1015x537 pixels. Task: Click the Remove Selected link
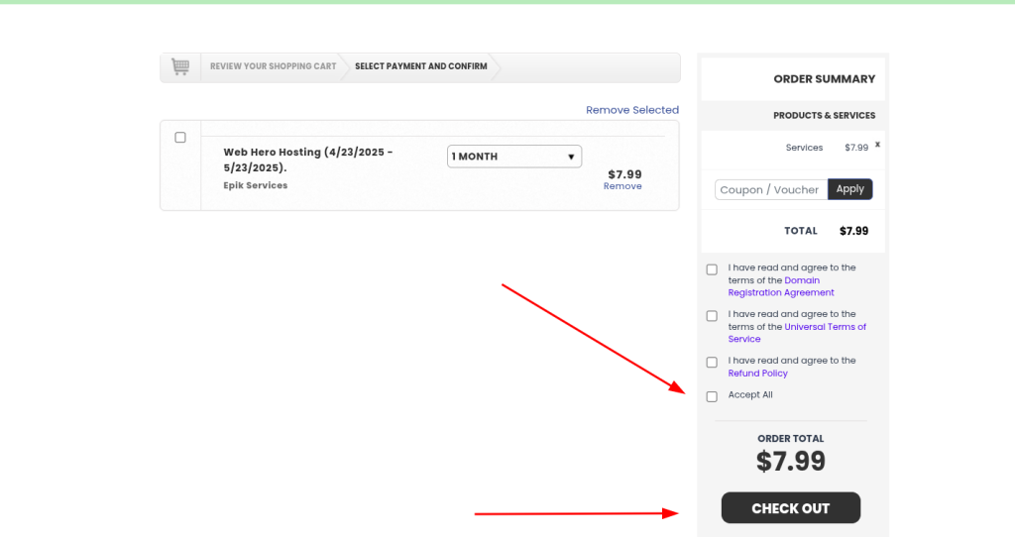(x=632, y=110)
